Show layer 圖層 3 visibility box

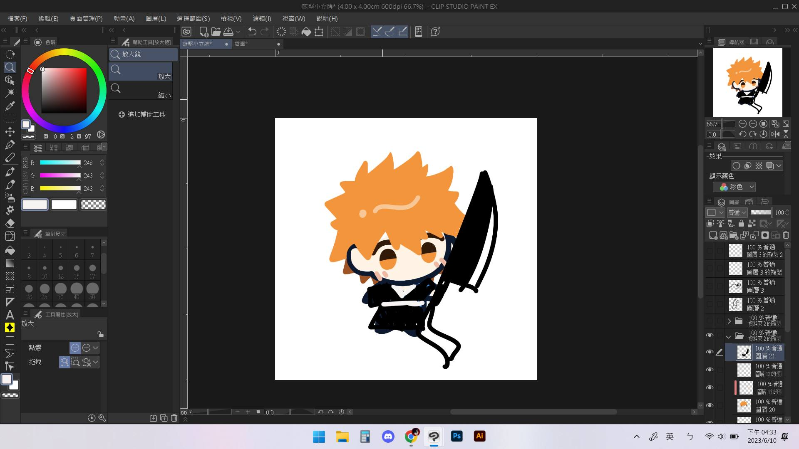tap(710, 286)
